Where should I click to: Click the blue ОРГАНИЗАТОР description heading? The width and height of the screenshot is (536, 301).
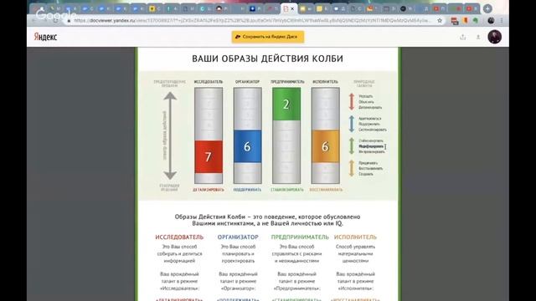coord(238,237)
